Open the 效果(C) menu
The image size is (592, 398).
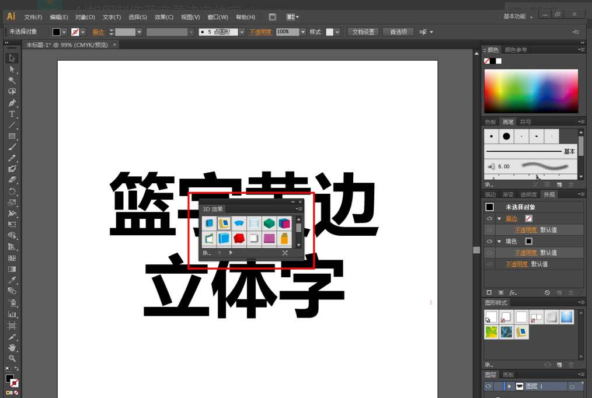coord(164,17)
